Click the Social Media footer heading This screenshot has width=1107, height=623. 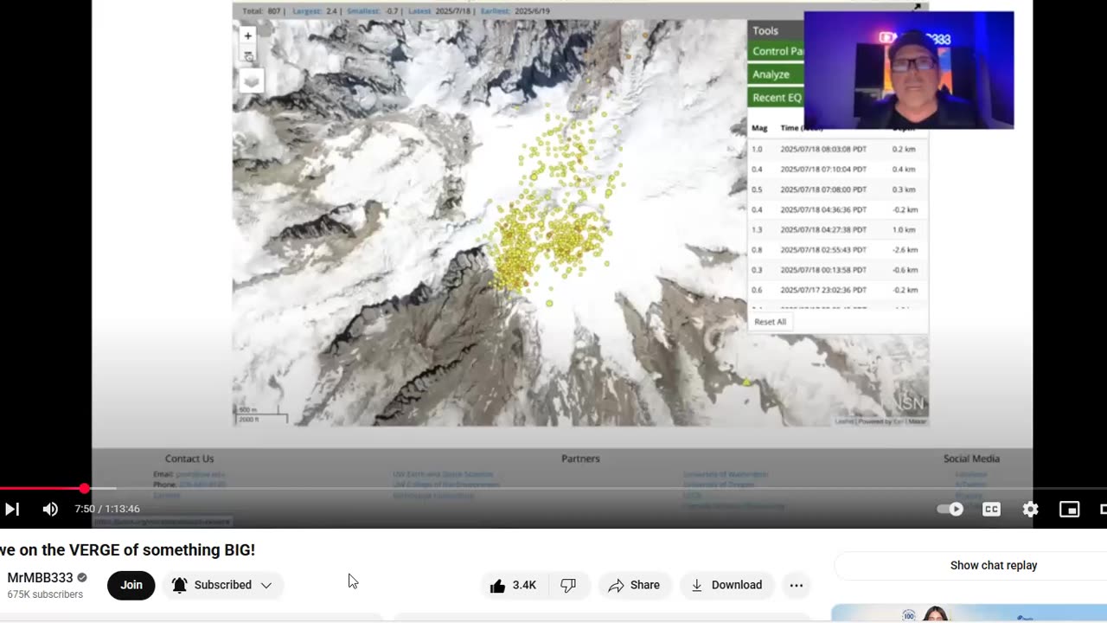point(971,459)
